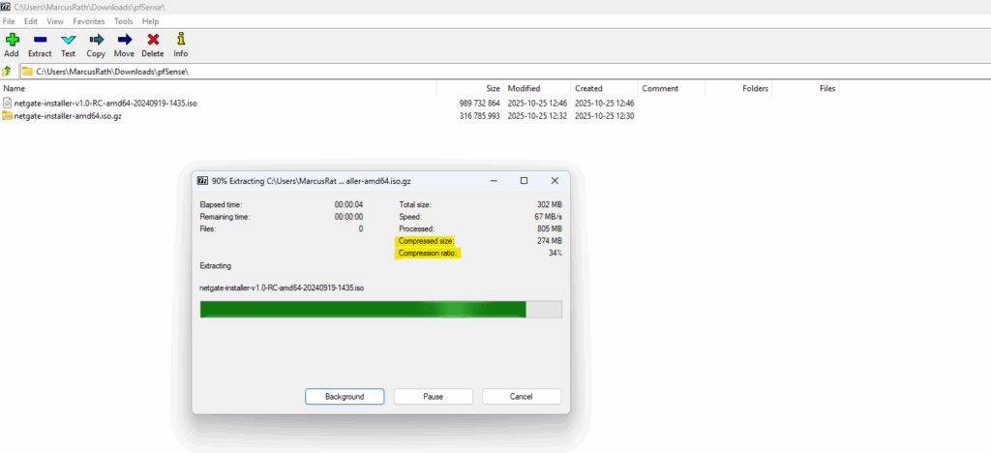Open the Edit menu
The width and height of the screenshot is (991, 453).
(x=31, y=21)
